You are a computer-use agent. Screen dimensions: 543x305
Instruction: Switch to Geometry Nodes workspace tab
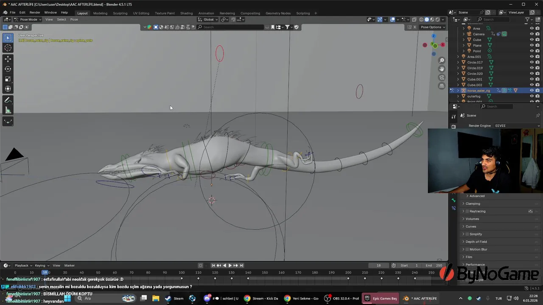click(278, 13)
